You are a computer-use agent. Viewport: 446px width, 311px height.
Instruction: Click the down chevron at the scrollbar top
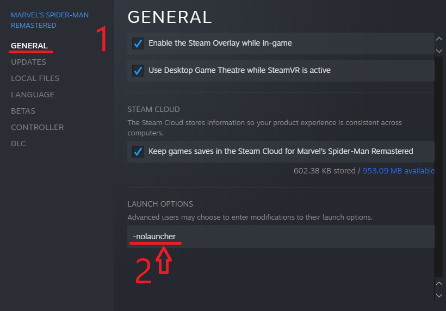point(439,51)
